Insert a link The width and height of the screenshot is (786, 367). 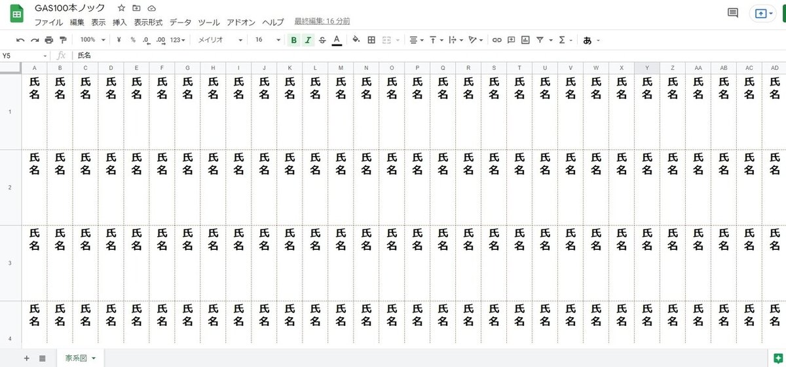click(497, 40)
